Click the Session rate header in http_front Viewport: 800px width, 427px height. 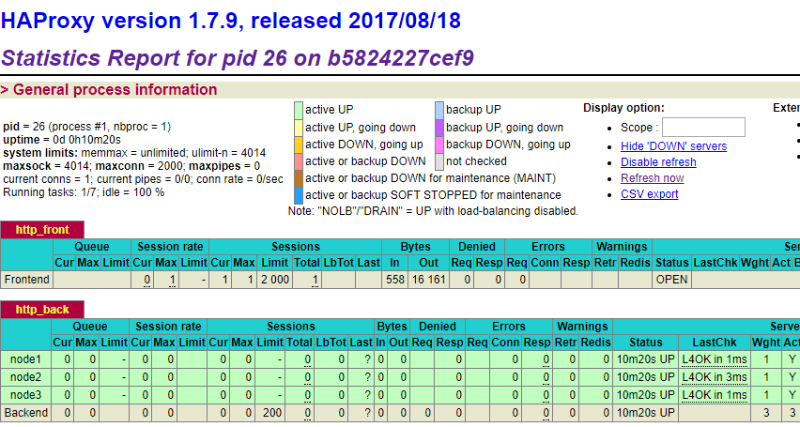[x=170, y=247]
